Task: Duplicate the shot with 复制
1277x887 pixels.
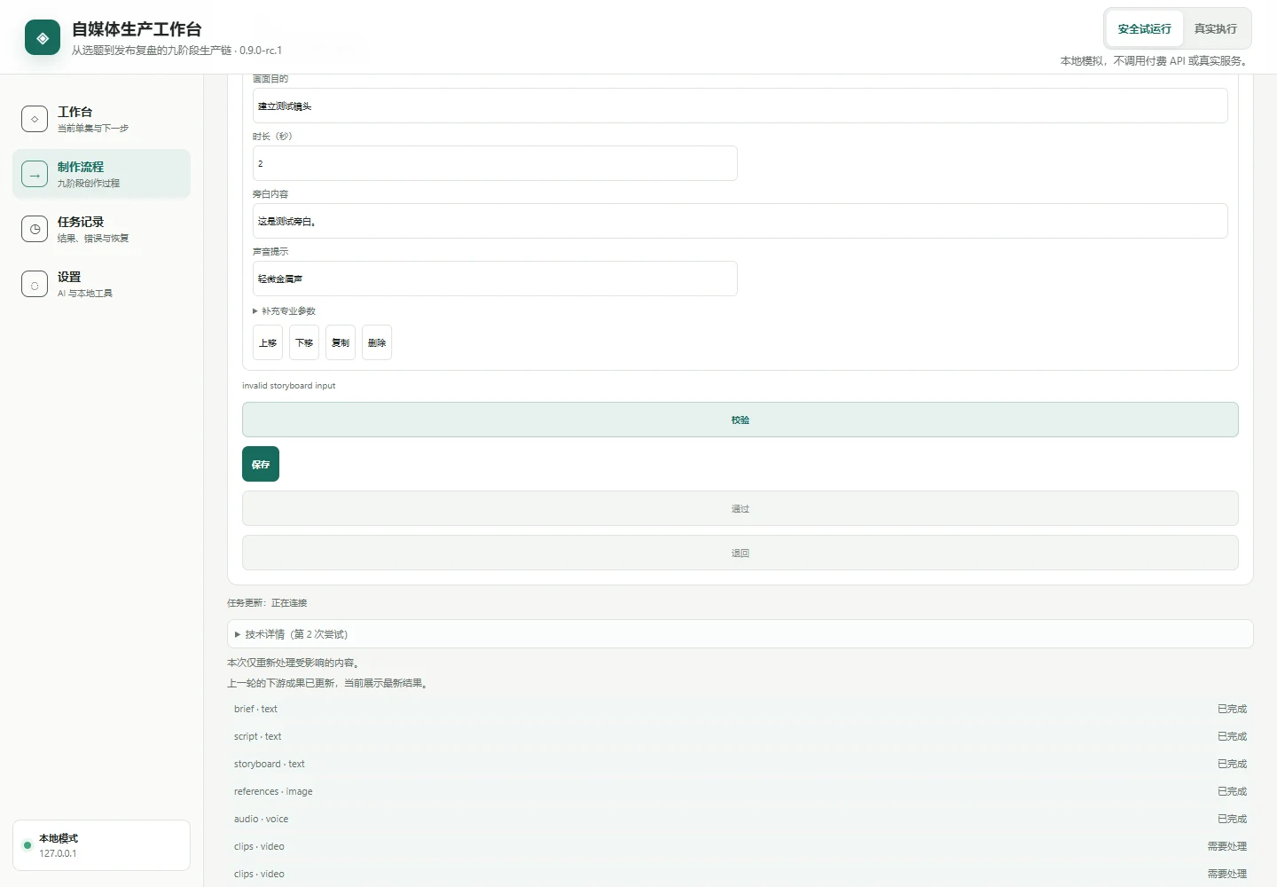Action: click(x=341, y=342)
